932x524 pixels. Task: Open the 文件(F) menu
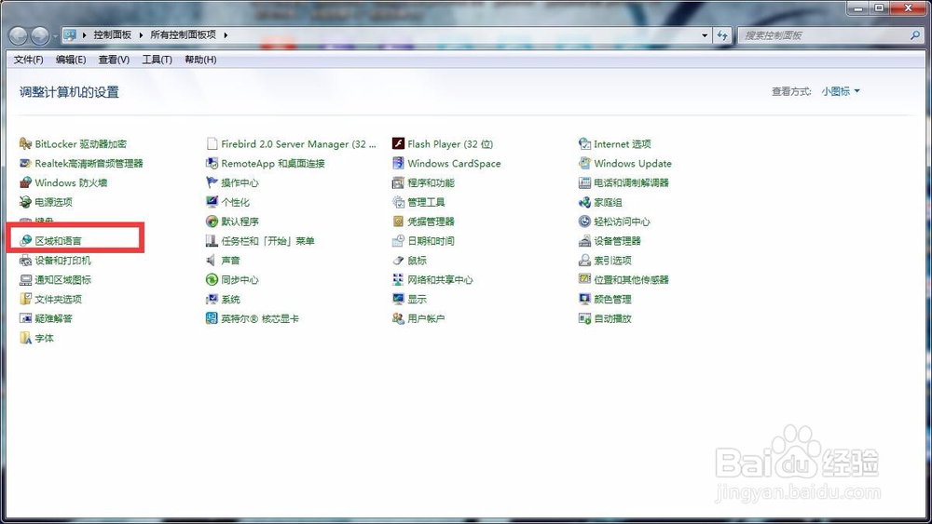coord(29,60)
